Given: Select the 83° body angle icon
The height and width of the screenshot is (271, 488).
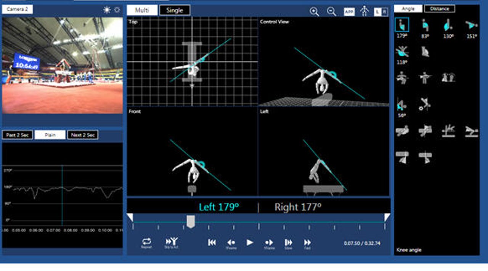Looking at the screenshot, I should [x=425, y=25].
